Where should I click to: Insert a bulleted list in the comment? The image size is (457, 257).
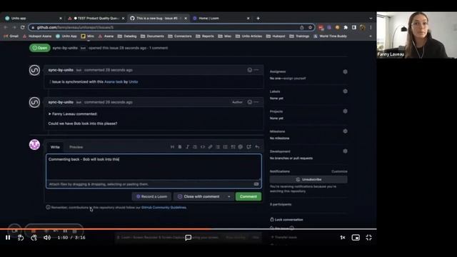pyautogui.click(x=218, y=147)
